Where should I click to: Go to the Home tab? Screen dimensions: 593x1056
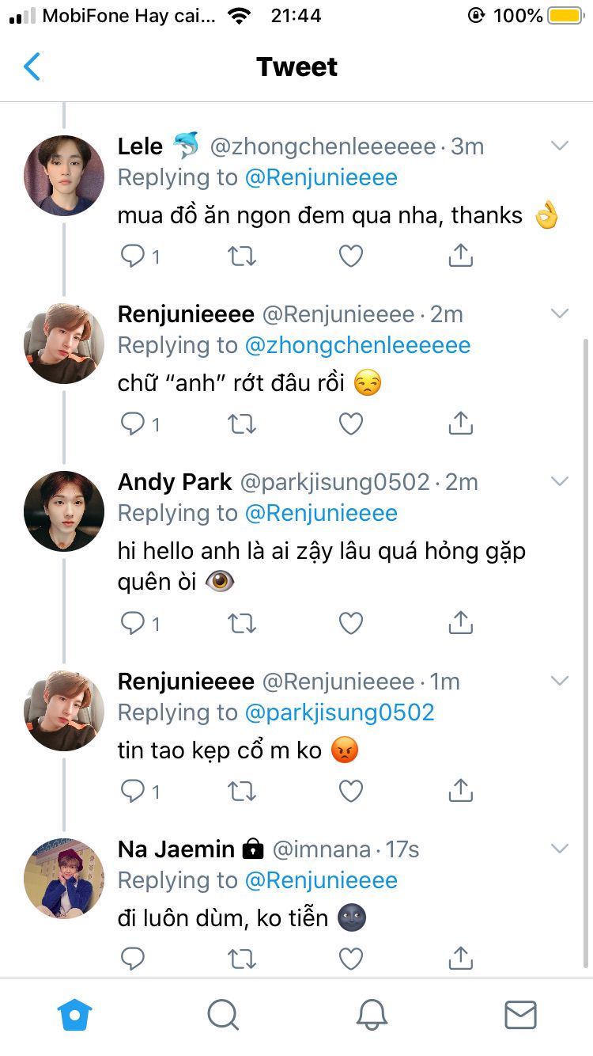point(75,1014)
